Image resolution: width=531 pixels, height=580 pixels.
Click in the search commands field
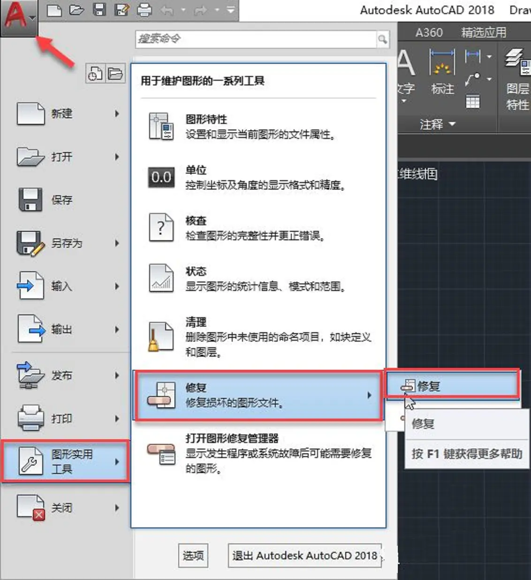point(256,39)
